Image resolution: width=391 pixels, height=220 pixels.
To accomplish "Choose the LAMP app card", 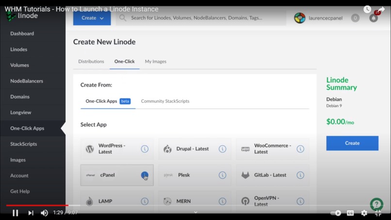I will [x=117, y=201].
